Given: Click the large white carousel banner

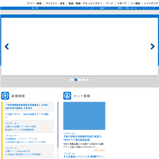Looking at the screenshot, I should (79, 46).
